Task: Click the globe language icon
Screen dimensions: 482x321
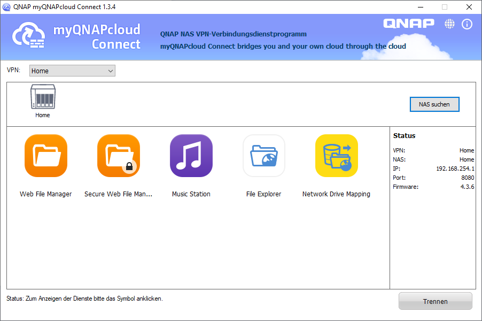Action: pyautogui.click(x=450, y=24)
